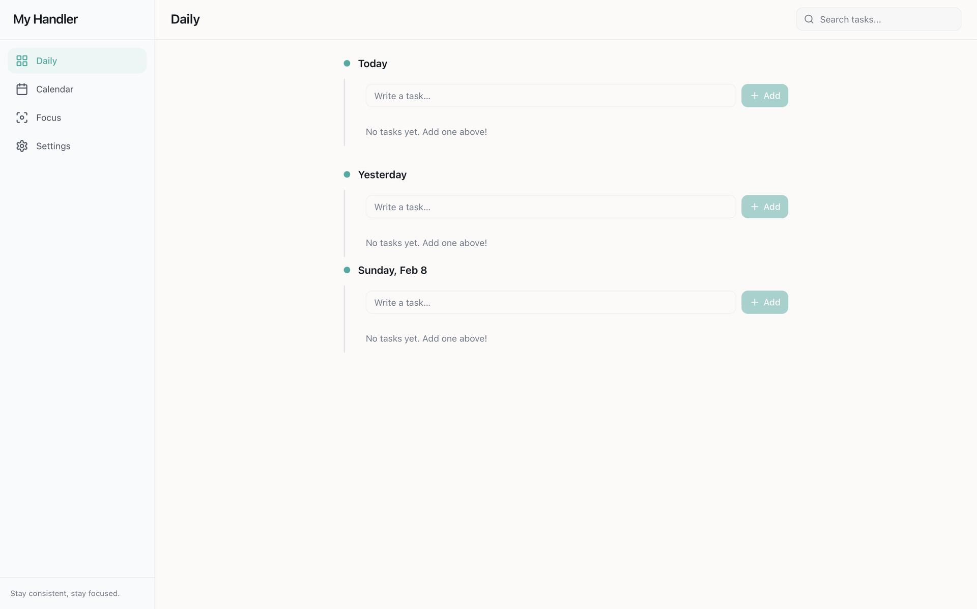Click the My Handler app title
The image size is (977, 609).
(45, 19)
